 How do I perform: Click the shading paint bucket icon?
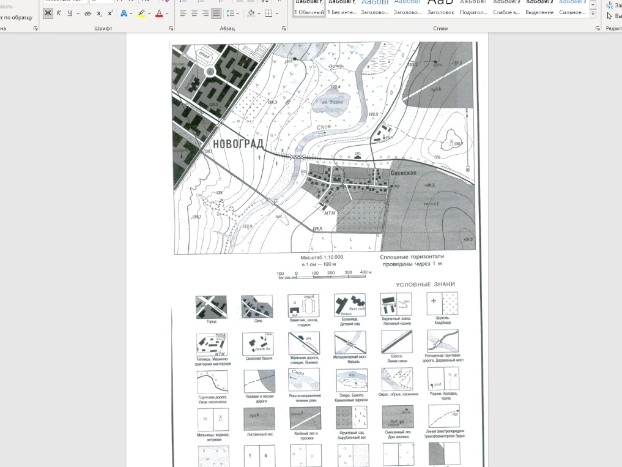click(x=251, y=13)
